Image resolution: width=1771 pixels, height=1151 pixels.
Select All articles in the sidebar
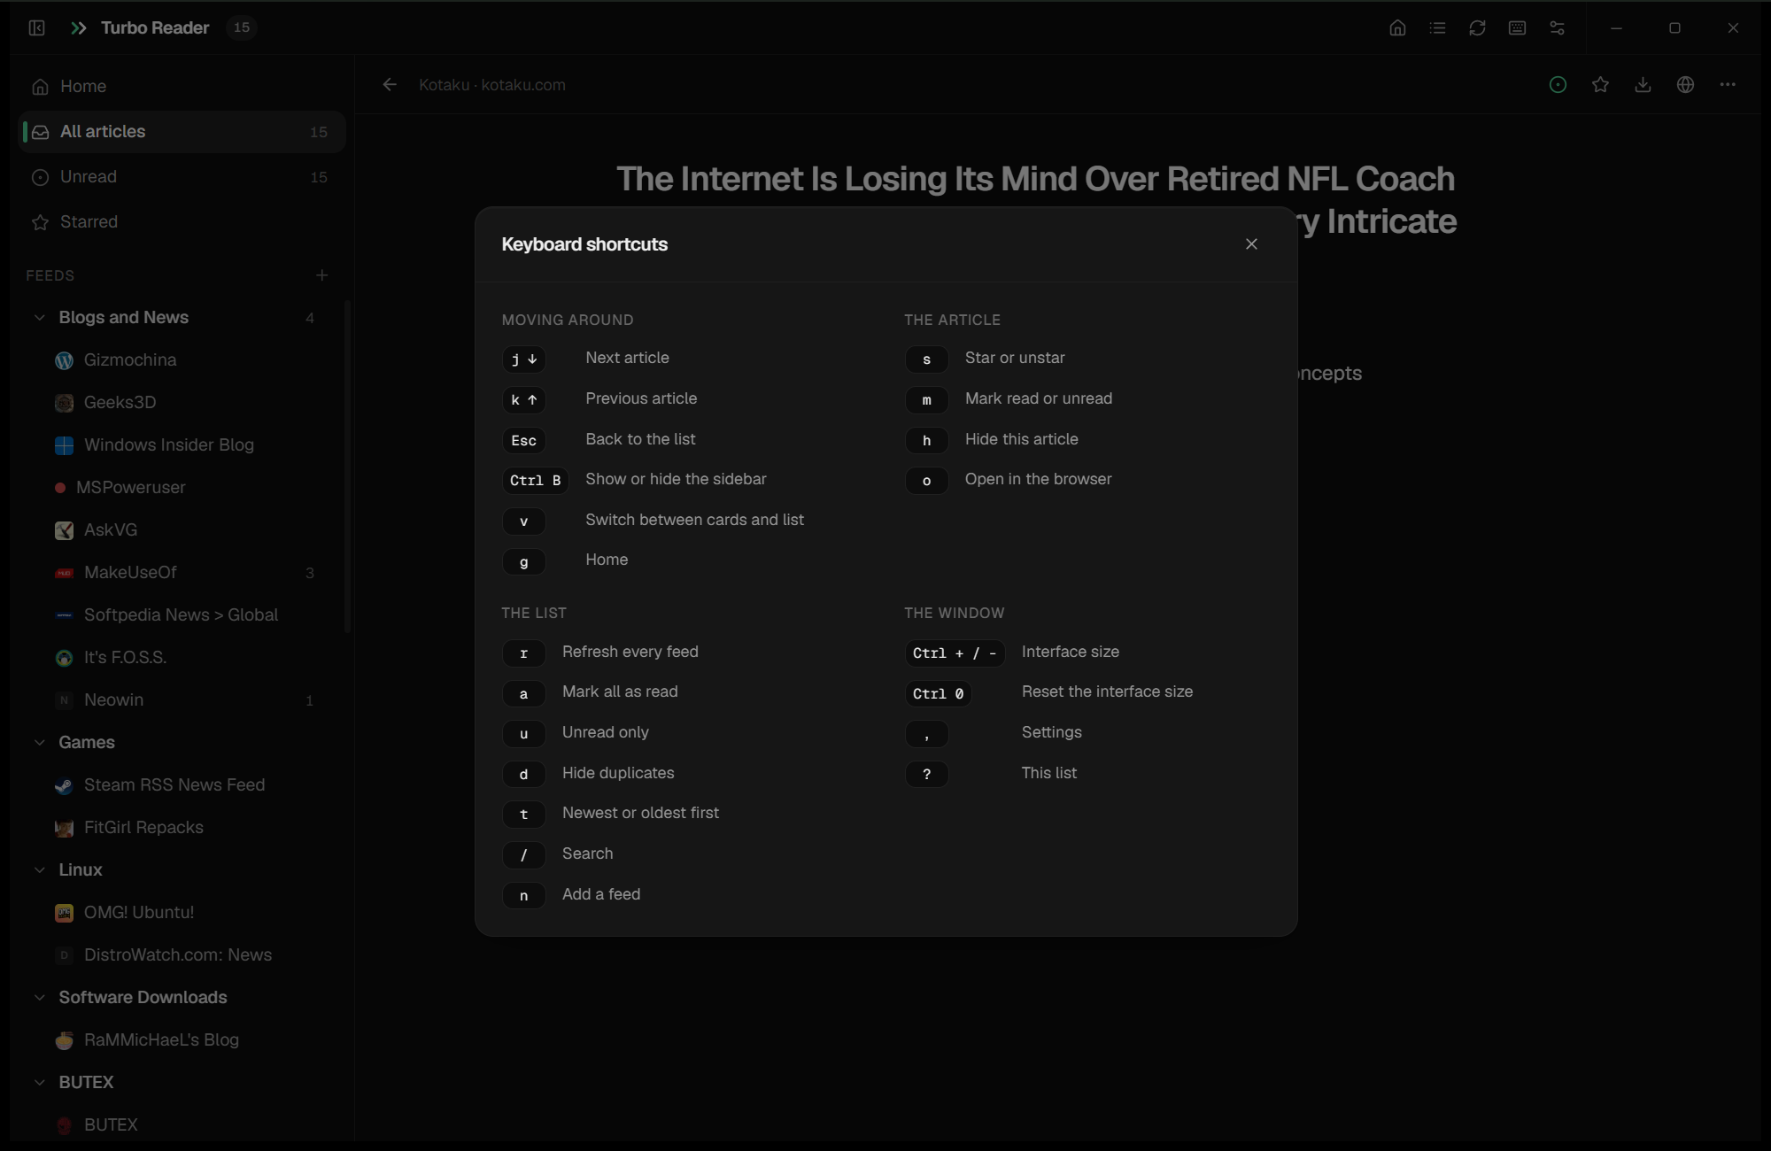(182, 131)
